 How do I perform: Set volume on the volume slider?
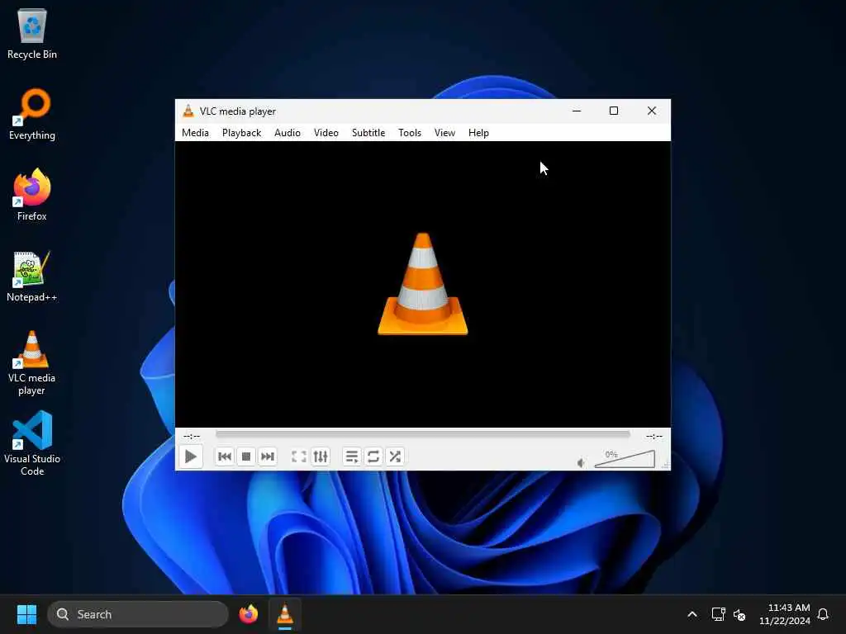tap(625, 459)
